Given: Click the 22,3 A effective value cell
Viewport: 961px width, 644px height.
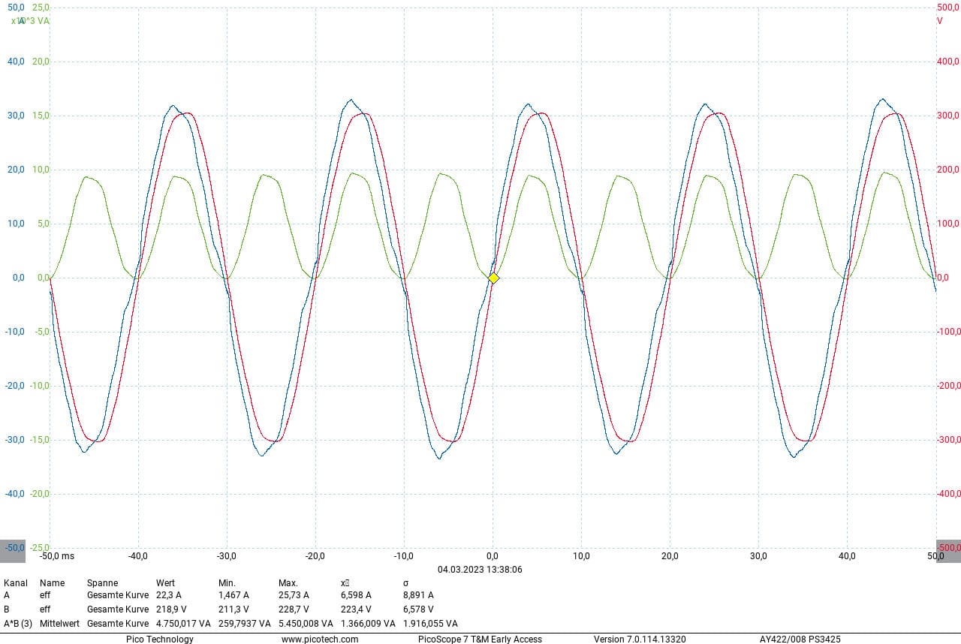Looking at the screenshot, I should click(x=168, y=595).
